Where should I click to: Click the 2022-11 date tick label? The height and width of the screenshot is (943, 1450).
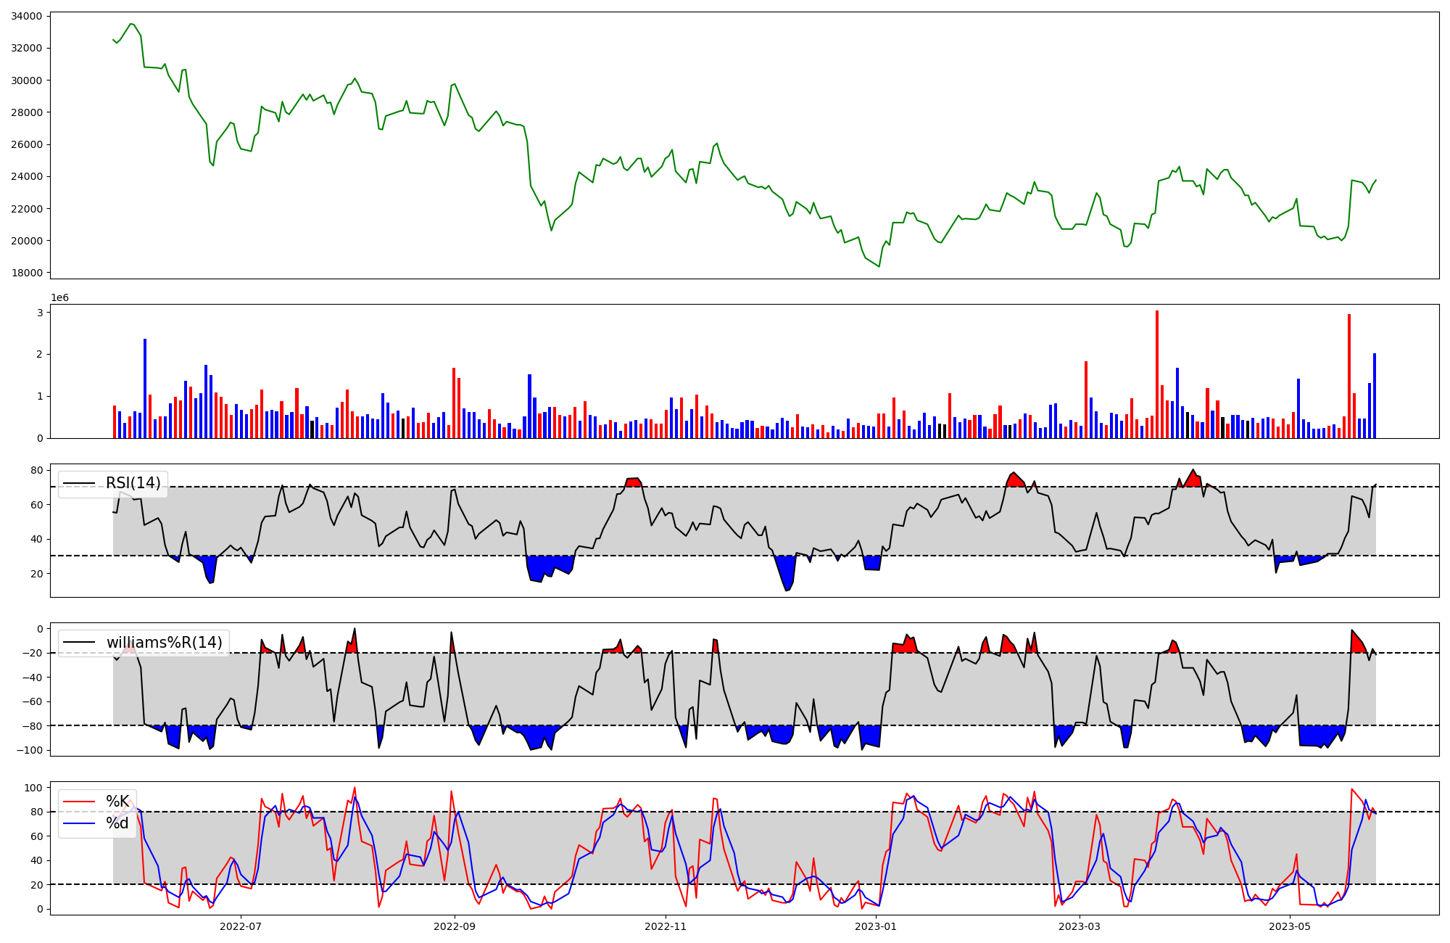(x=666, y=926)
